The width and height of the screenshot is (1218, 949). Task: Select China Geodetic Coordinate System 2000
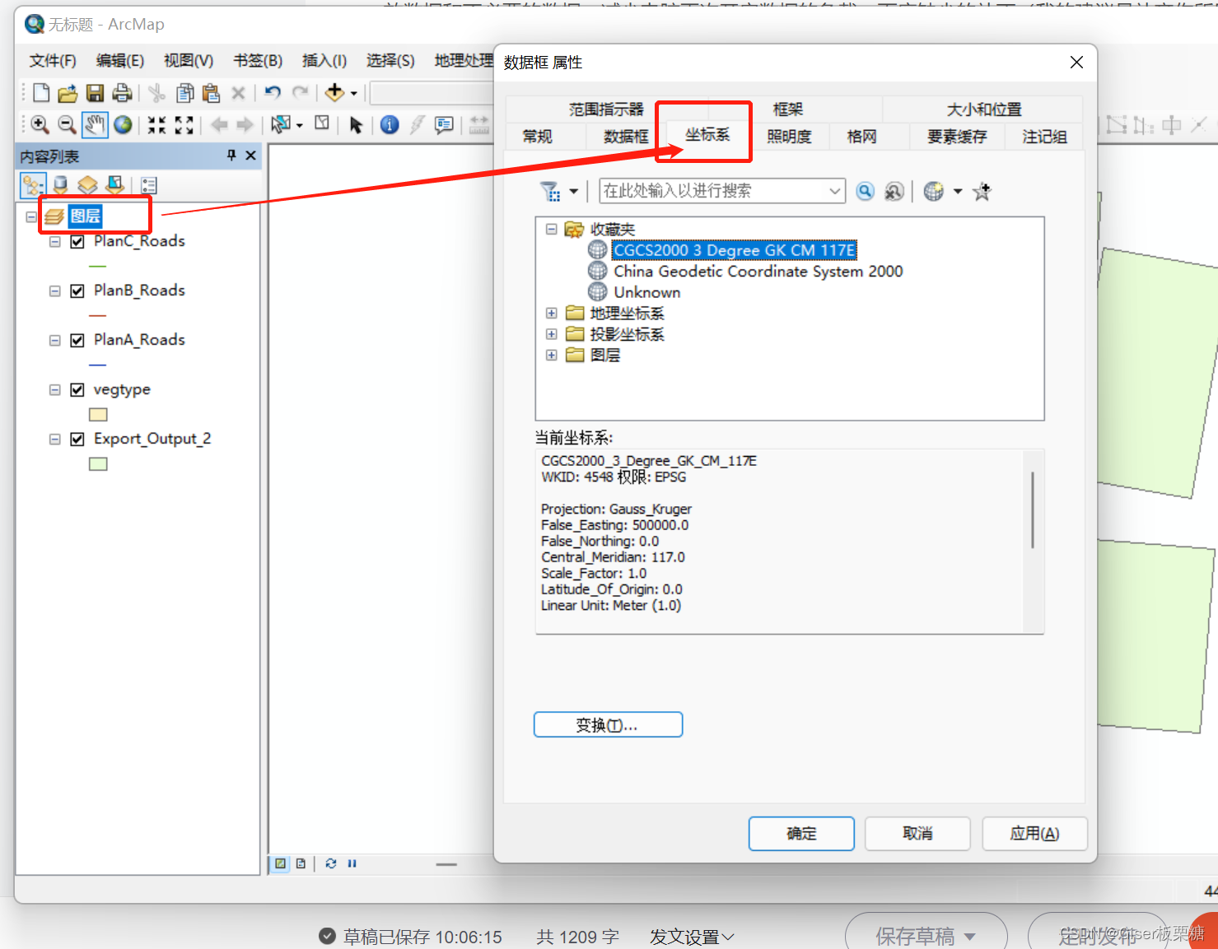(758, 272)
